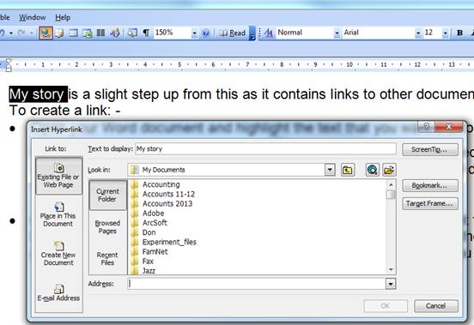
Task: Click into the Address field
Action: pos(257,284)
